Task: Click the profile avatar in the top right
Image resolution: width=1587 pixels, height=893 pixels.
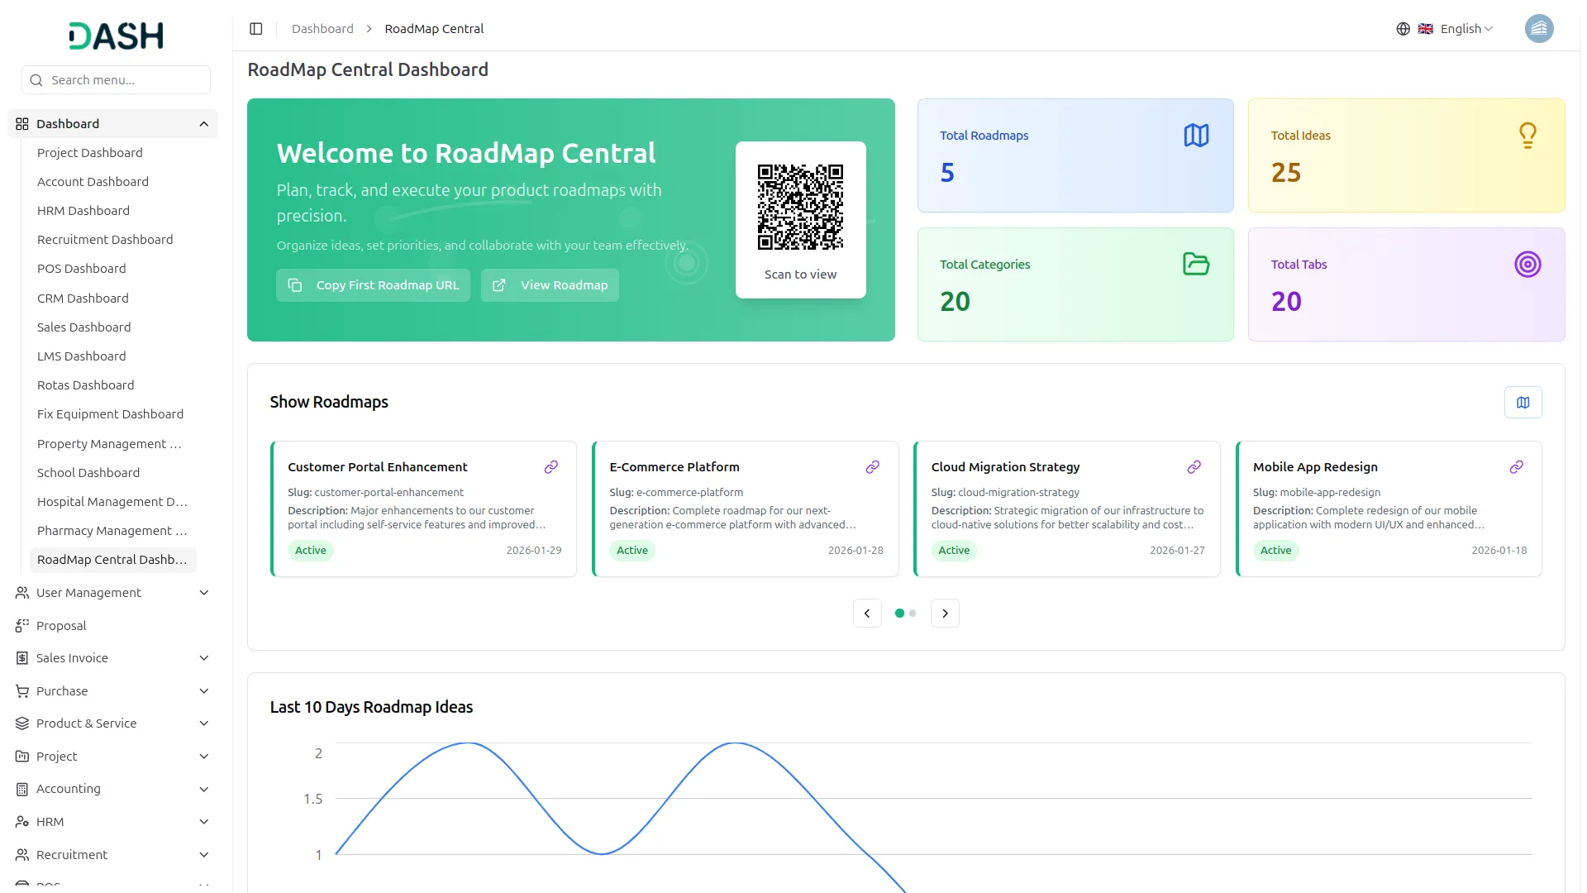Action: tap(1539, 28)
